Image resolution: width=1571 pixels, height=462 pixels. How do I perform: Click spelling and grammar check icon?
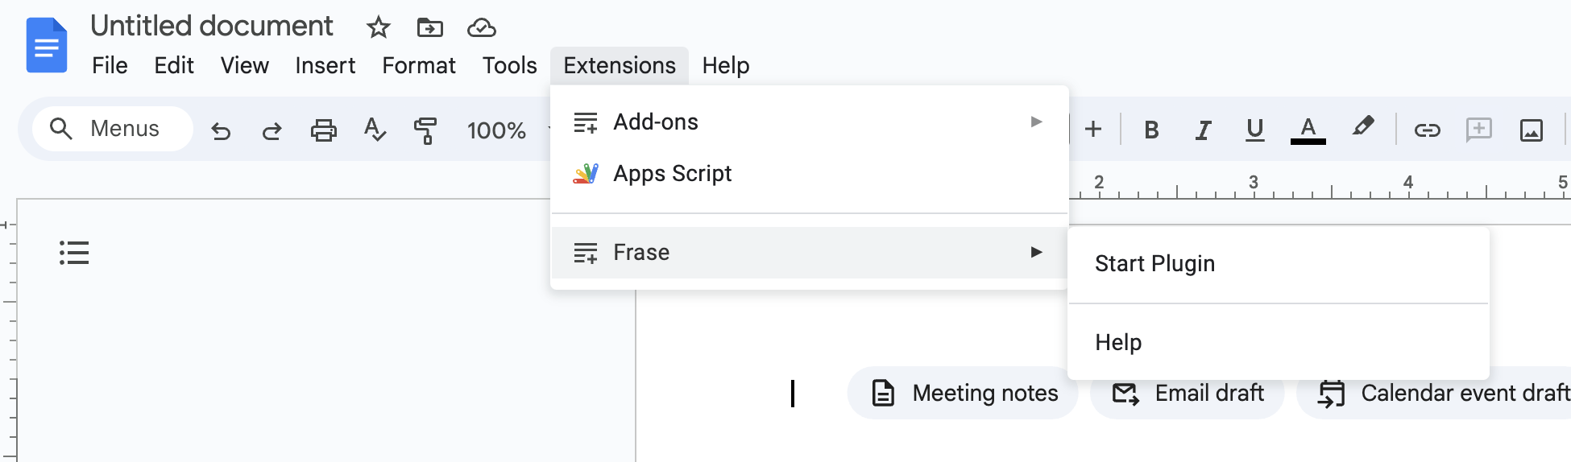375,130
